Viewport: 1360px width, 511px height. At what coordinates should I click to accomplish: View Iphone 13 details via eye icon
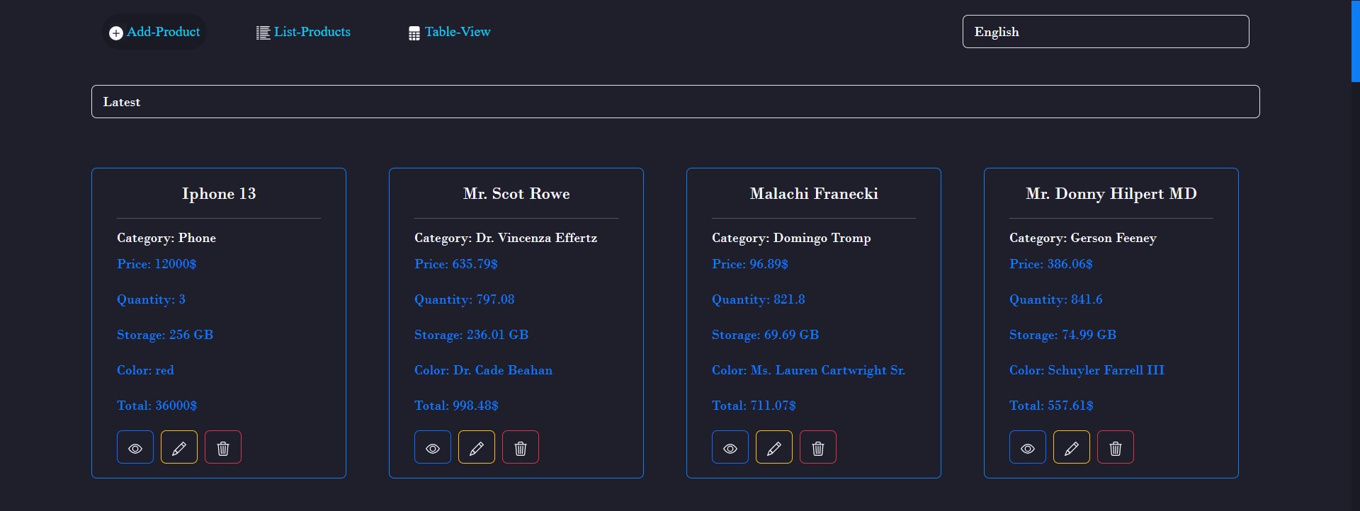tap(135, 447)
